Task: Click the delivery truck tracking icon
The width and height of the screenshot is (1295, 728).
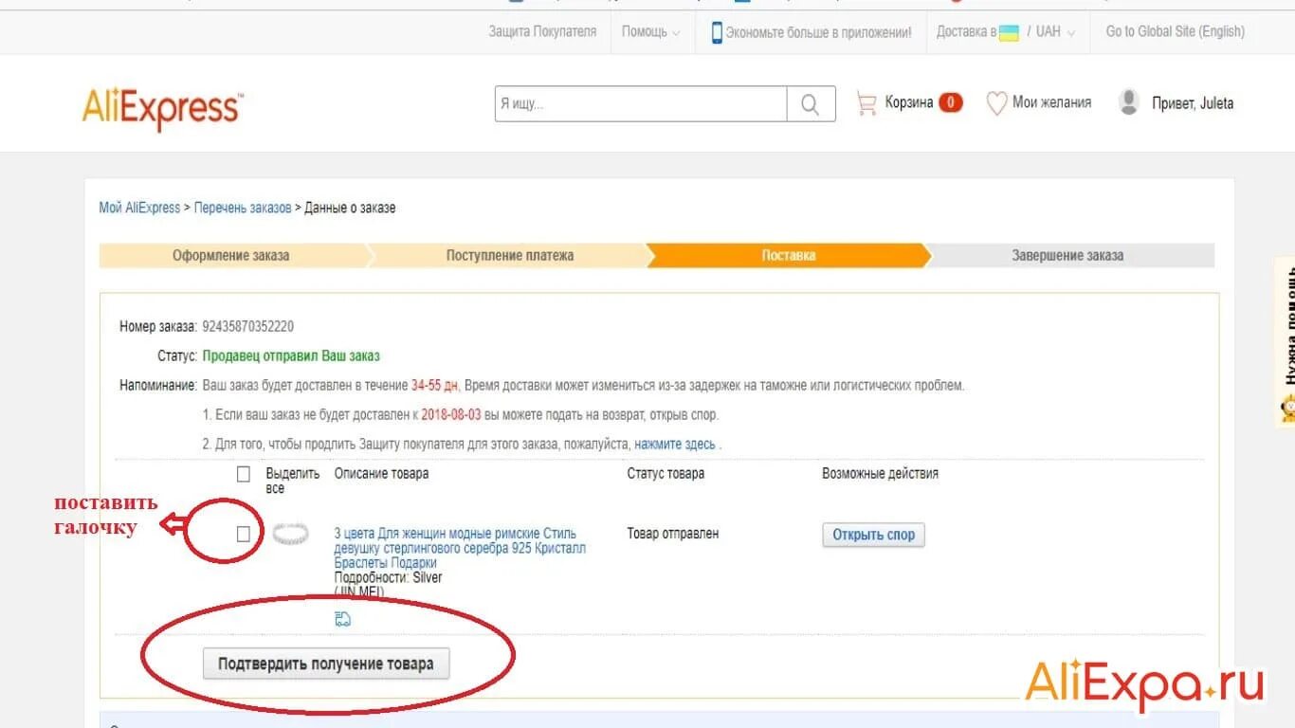Action: (x=343, y=619)
